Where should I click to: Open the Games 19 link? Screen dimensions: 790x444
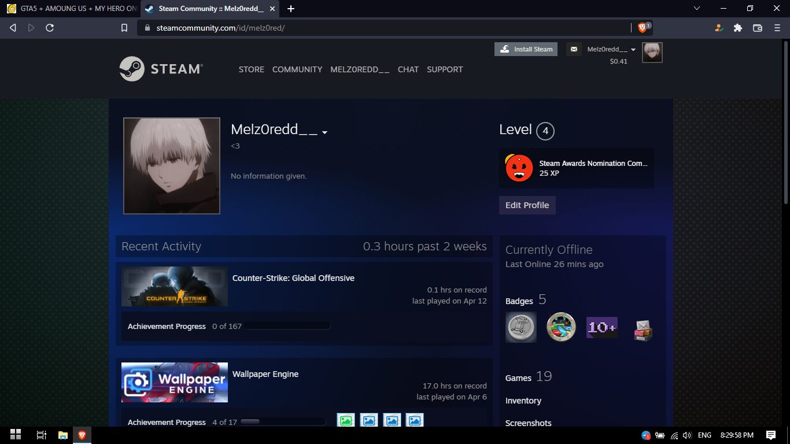pos(529,377)
